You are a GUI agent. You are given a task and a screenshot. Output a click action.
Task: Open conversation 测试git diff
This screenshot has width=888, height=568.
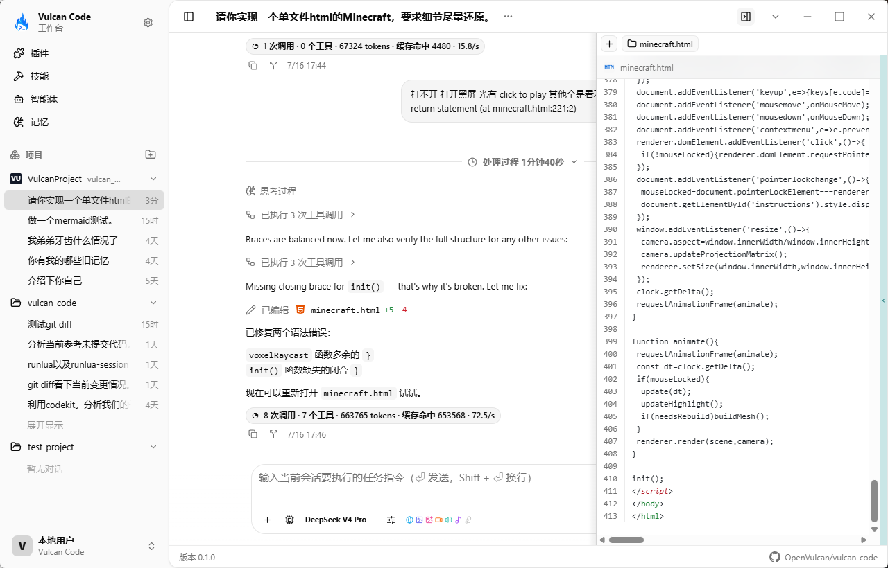[x=84, y=324]
